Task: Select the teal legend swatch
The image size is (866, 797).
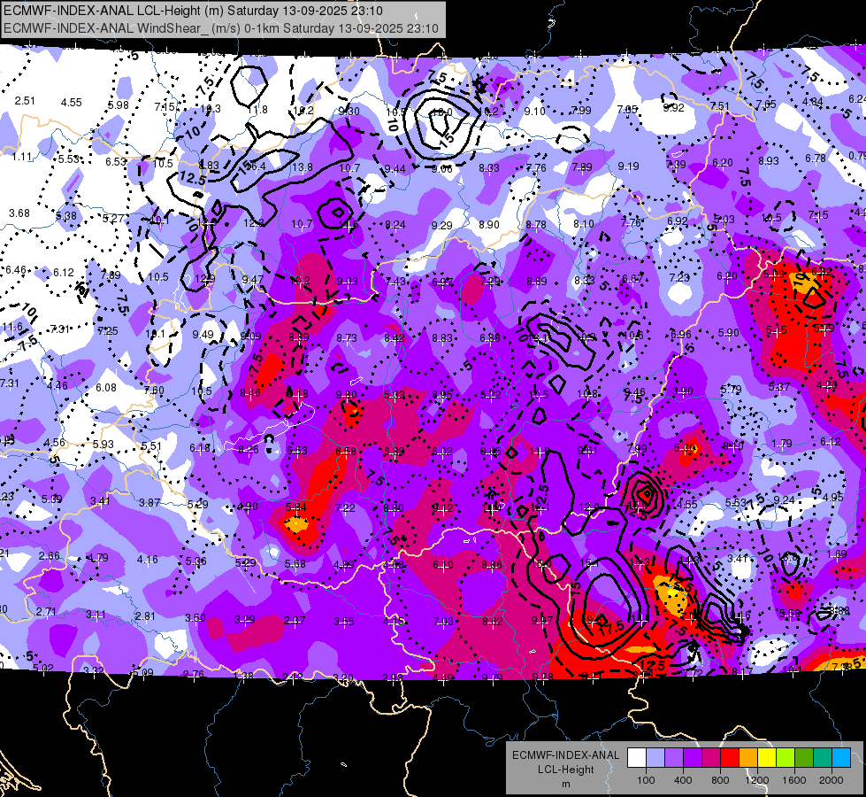Action: coord(823,758)
